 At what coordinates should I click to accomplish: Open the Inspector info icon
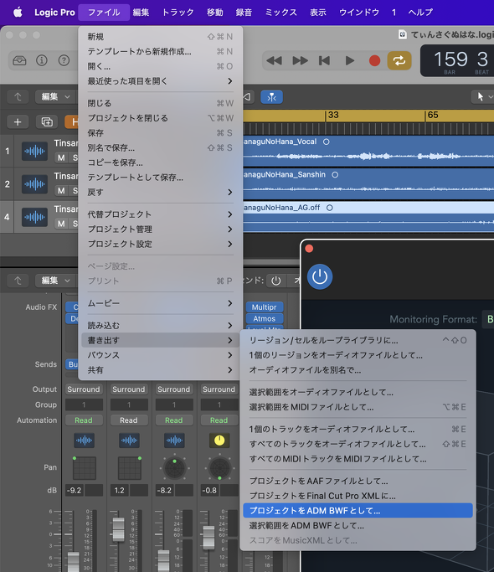(42, 60)
